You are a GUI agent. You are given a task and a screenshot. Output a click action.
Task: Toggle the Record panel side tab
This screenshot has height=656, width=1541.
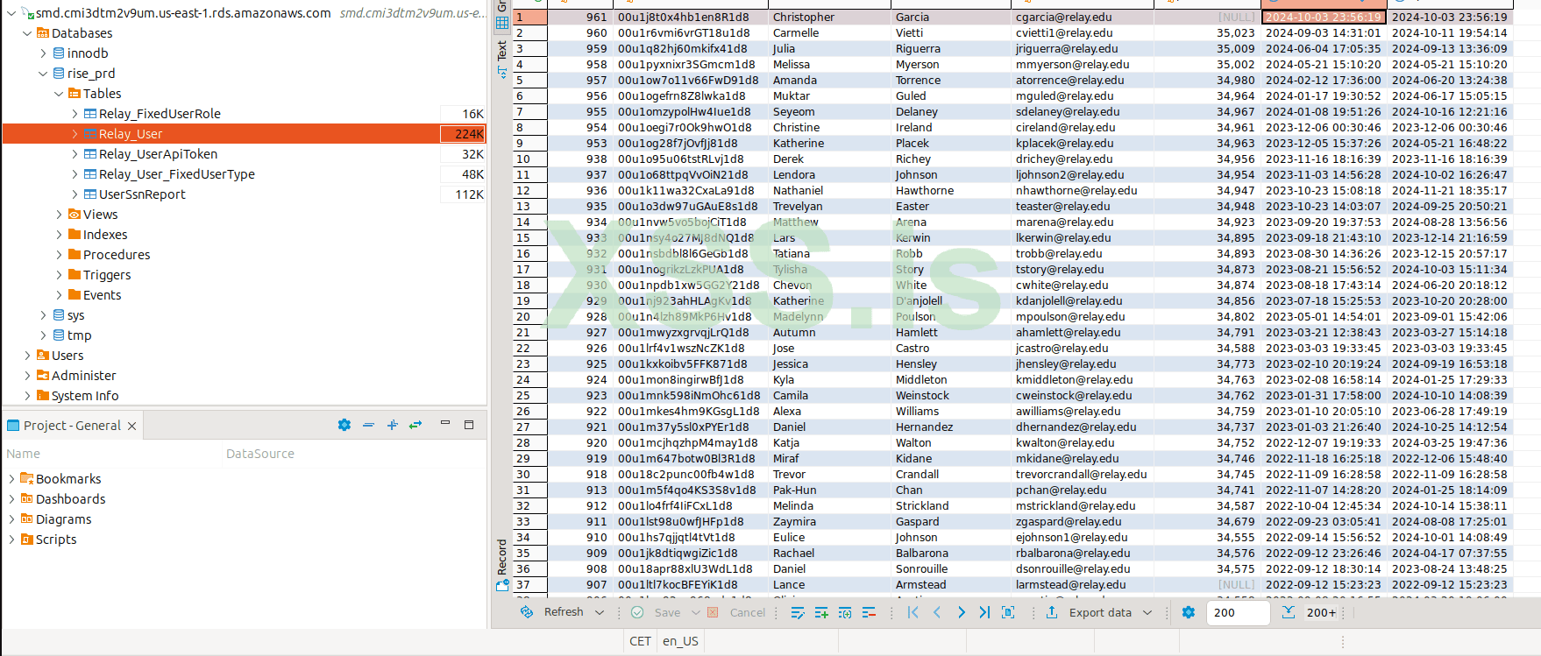502,565
